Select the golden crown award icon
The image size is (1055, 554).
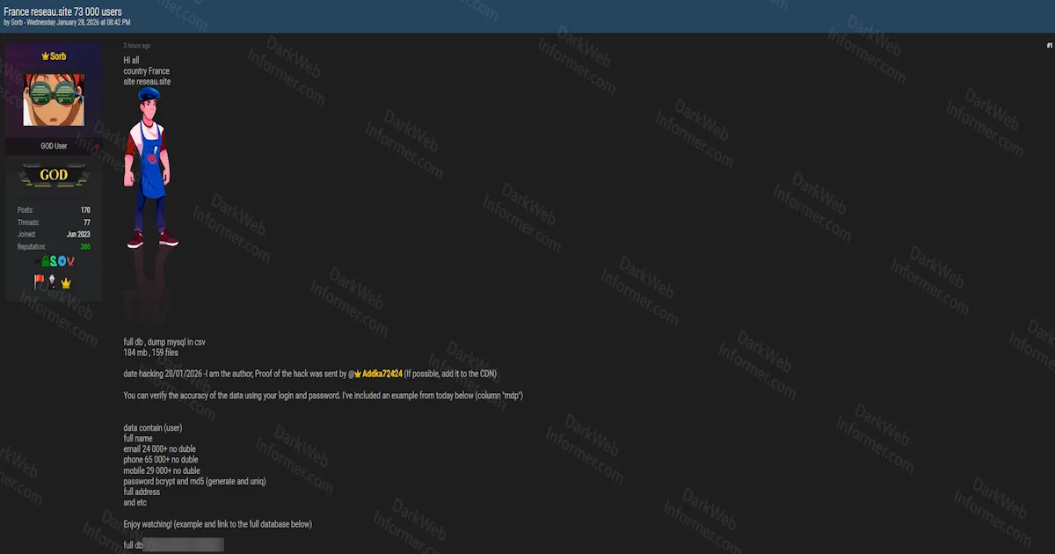(66, 283)
